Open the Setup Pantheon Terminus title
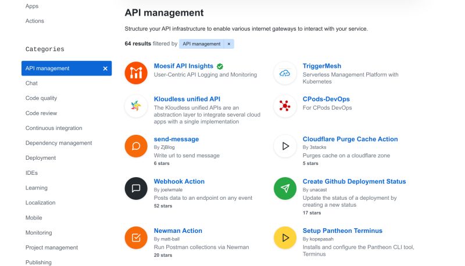The height and width of the screenshot is (266, 465). (x=342, y=231)
